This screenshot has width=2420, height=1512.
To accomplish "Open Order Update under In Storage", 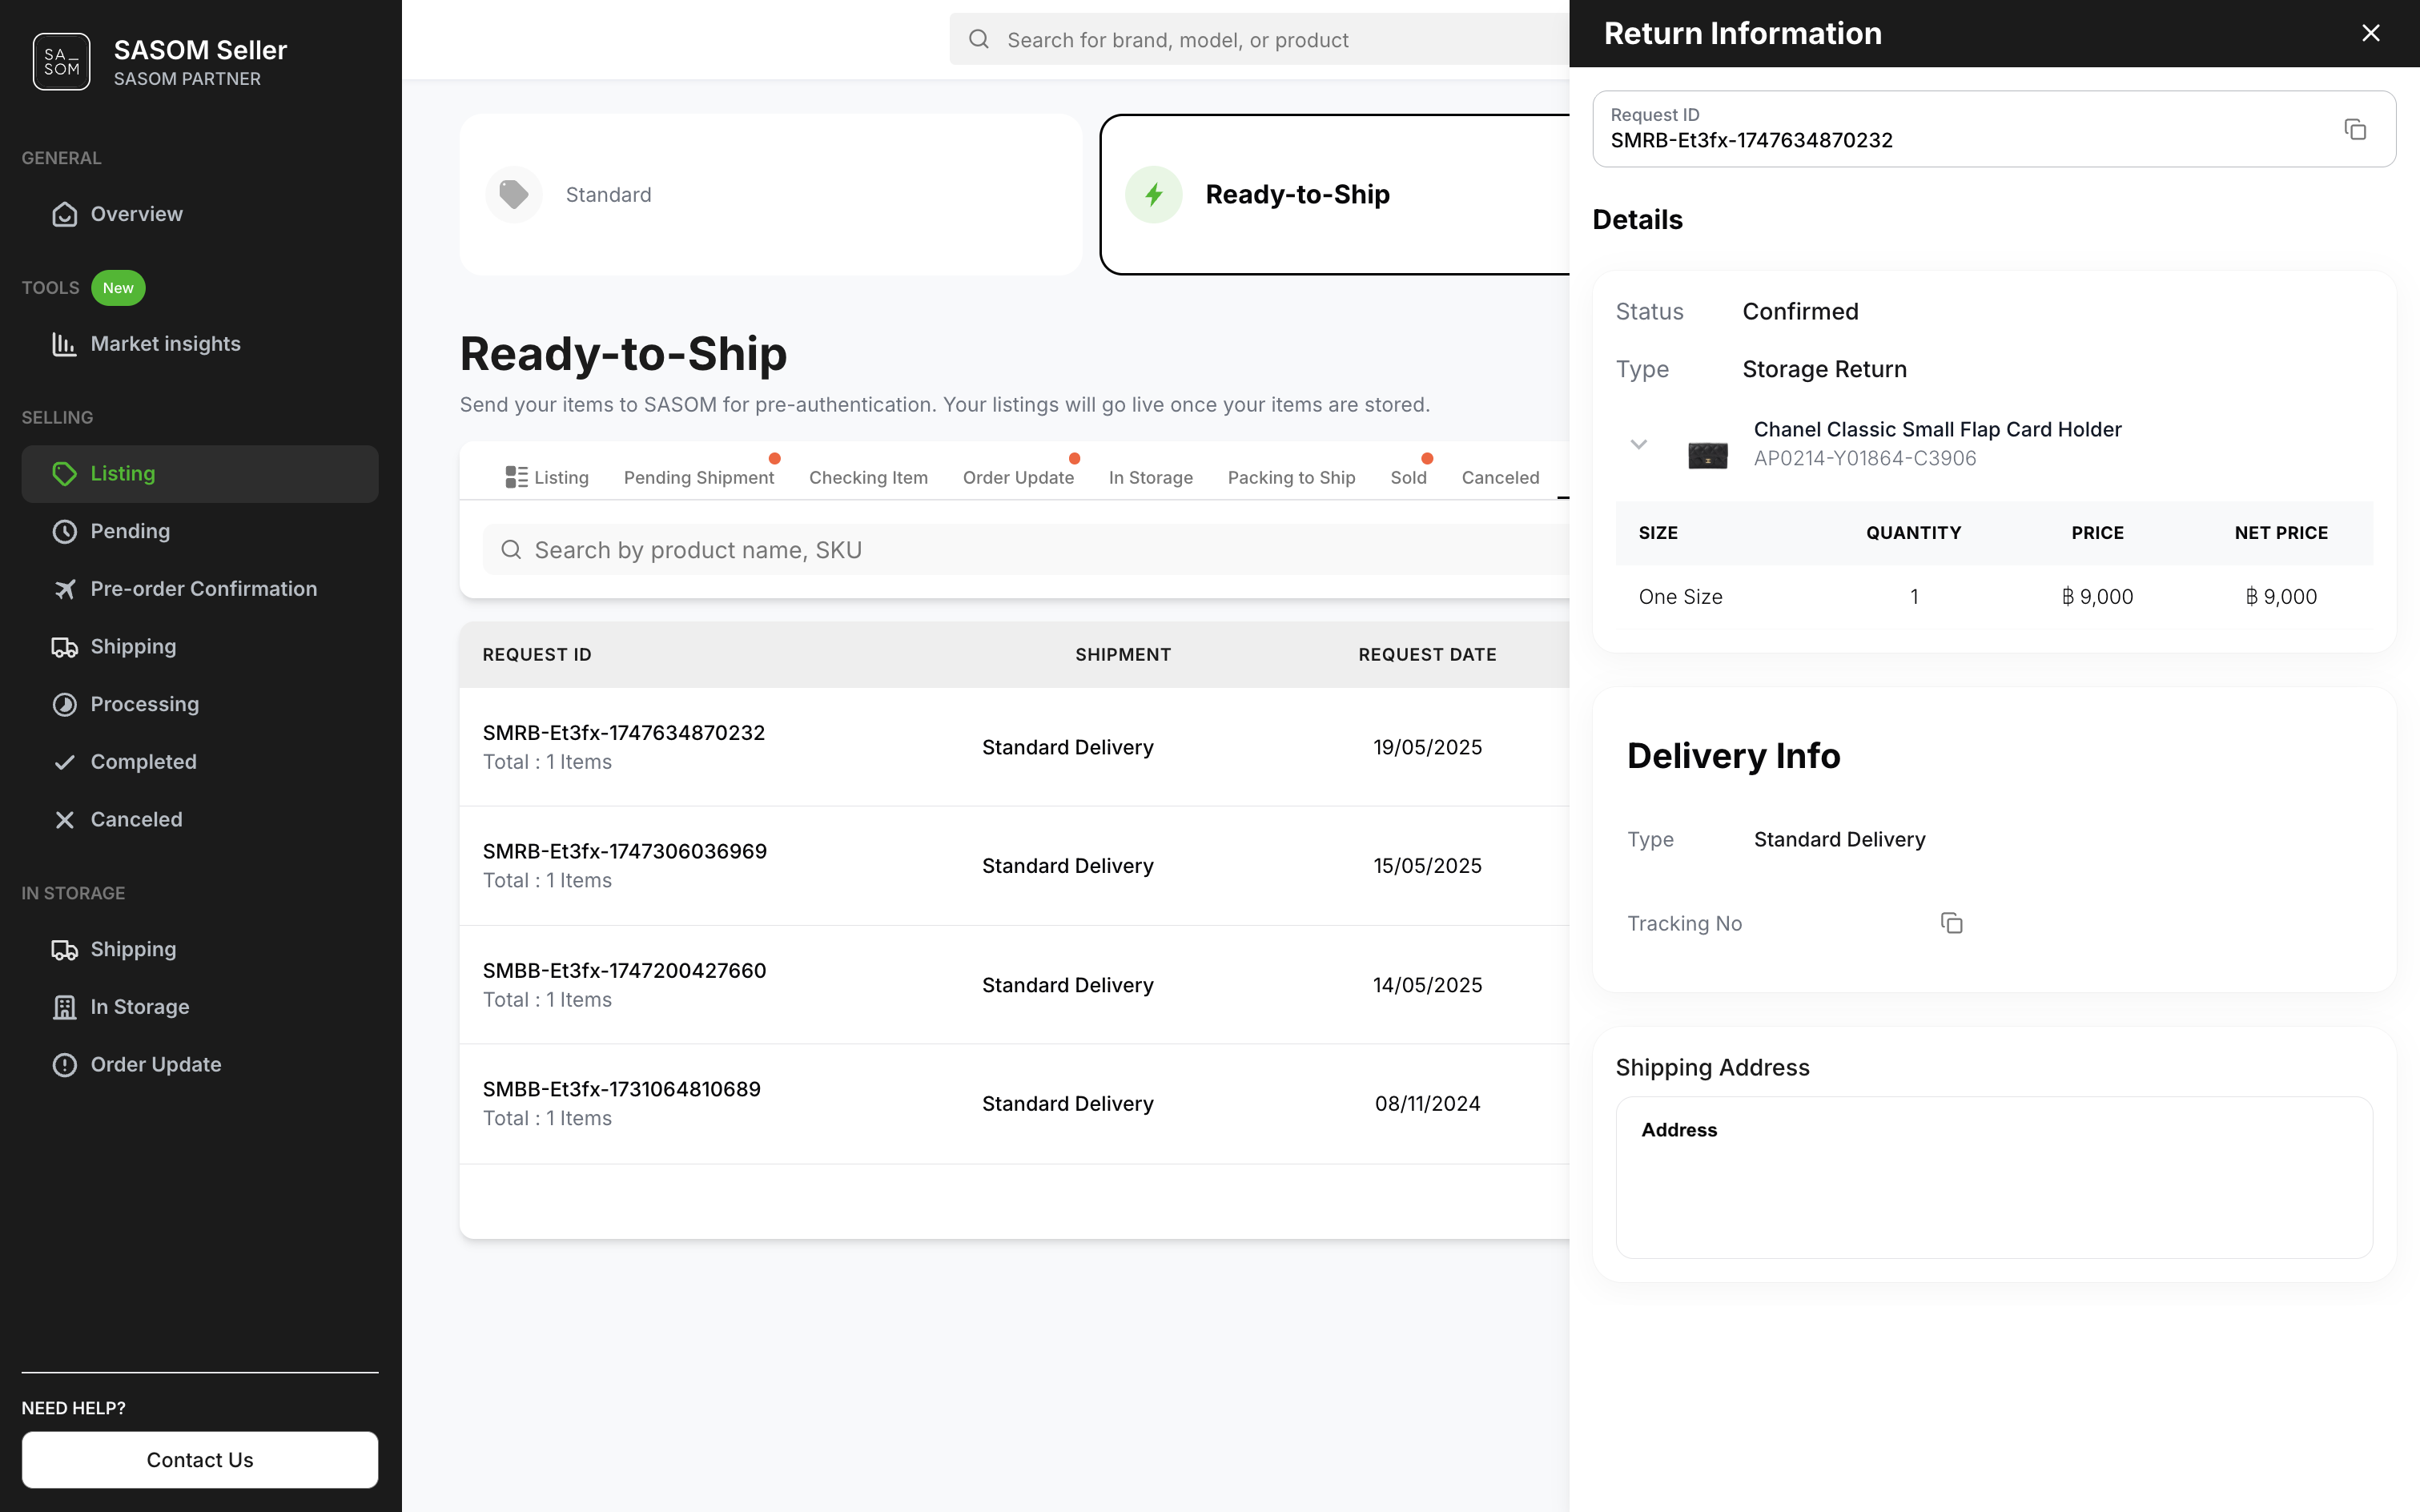I will point(155,1065).
